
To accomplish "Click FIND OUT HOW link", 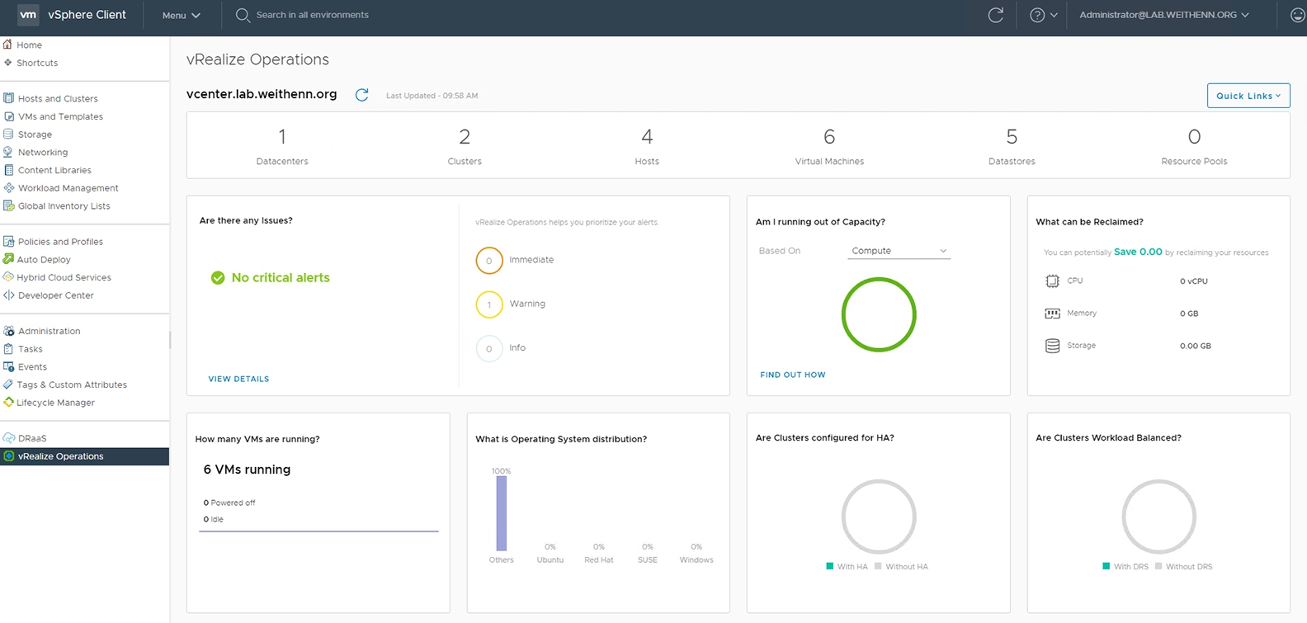I will point(793,375).
